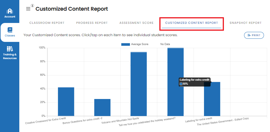Screen dimensions: 270x132
Task: Open the hamburger menu icon
Action: click(x=28, y=9)
